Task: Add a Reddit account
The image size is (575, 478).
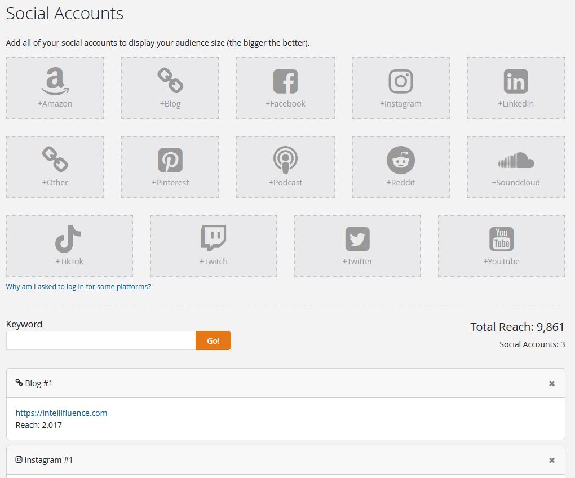Action: click(x=400, y=167)
